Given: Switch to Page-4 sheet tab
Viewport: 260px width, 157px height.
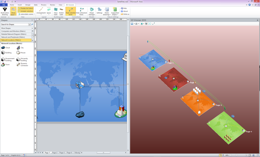Looking at the screenshot, I should pyautogui.click(x=69, y=153).
